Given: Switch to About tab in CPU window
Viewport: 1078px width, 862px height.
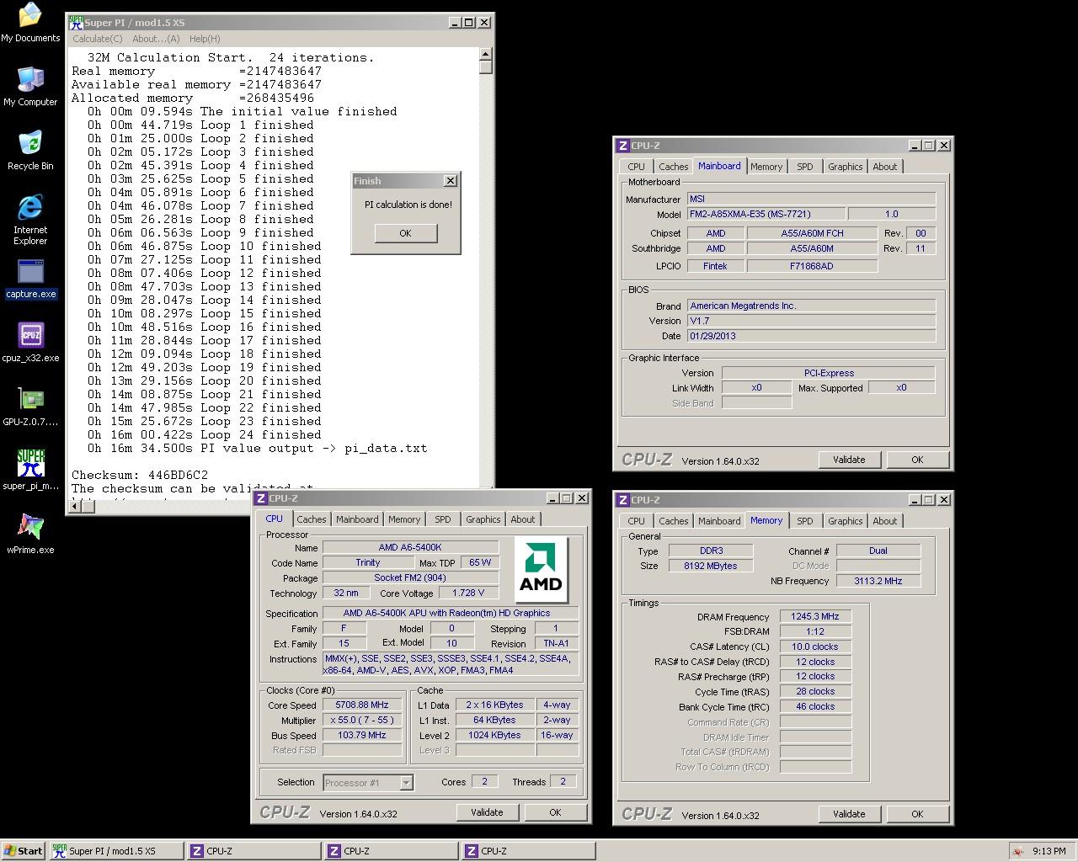Looking at the screenshot, I should pyautogui.click(x=523, y=519).
